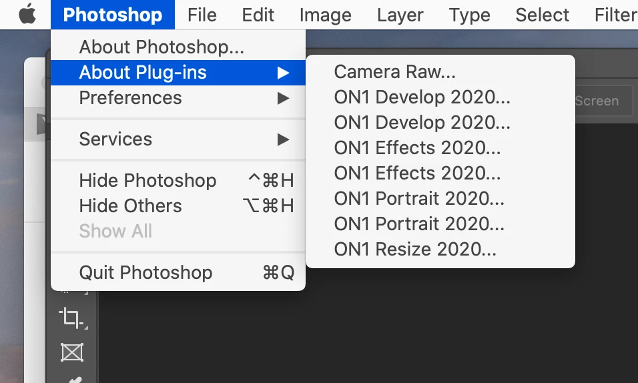Open the Image menu
Screen dimensions: 638x383
326,15
